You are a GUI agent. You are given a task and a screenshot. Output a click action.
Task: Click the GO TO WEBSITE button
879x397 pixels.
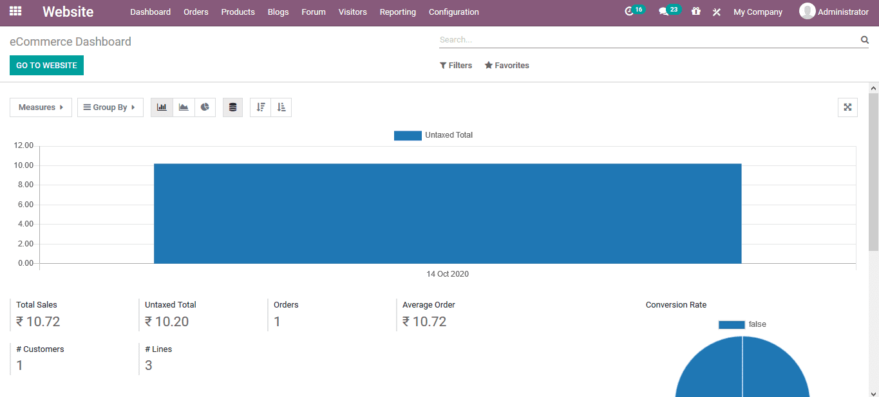coord(46,65)
